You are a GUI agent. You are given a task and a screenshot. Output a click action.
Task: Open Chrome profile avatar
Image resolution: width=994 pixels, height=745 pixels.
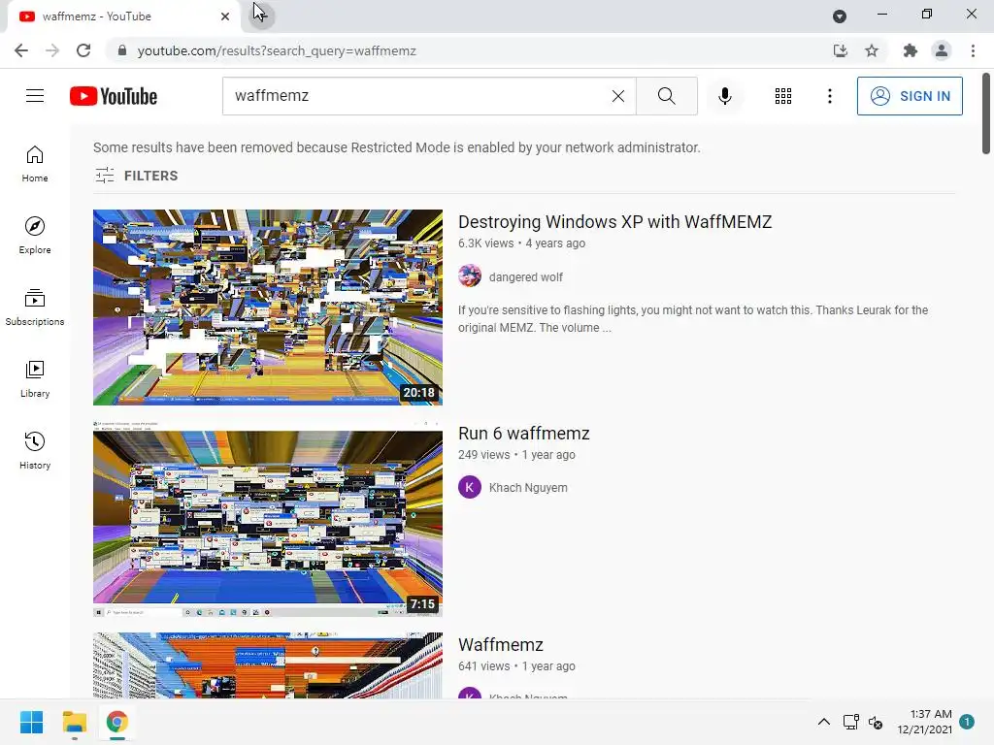[x=942, y=50]
